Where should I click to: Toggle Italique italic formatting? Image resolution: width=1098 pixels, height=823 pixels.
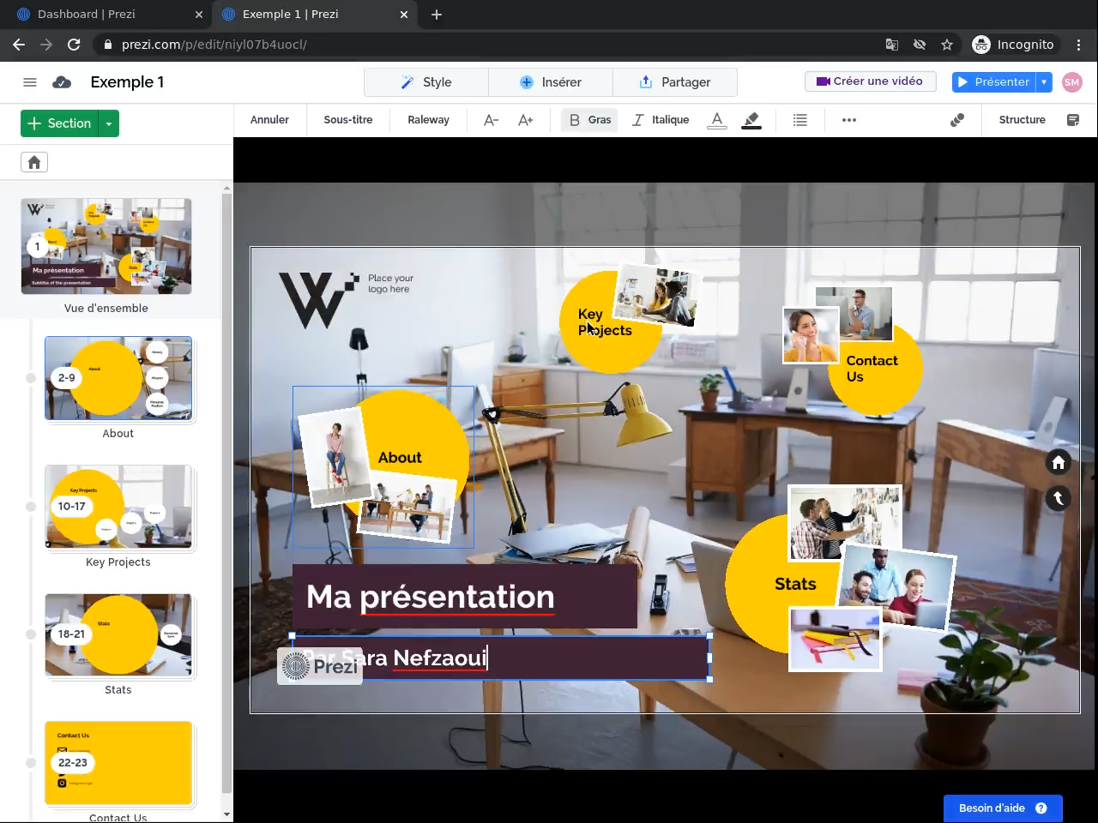[661, 120]
